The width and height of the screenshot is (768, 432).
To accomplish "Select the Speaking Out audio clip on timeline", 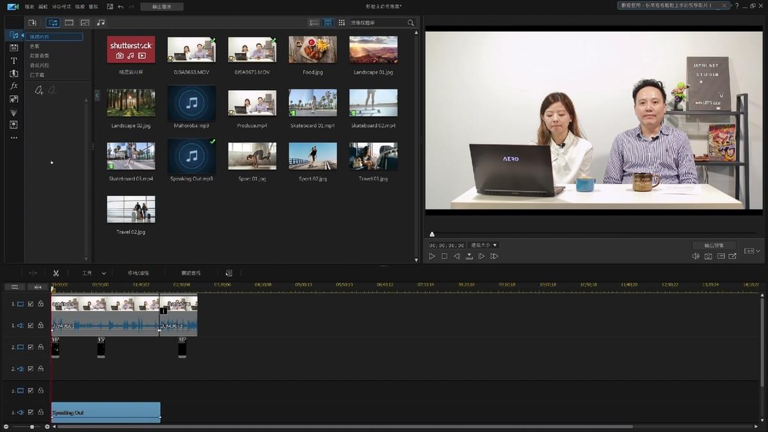I will pos(106,412).
